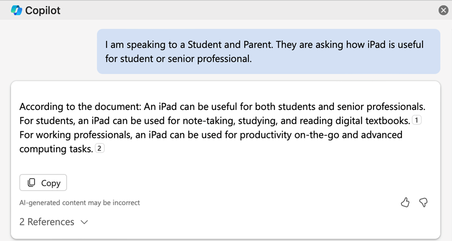Image resolution: width=452 pixels, height=241 pixels.
Task: Click the "computing tasks" text line
Action: (56, 148)
